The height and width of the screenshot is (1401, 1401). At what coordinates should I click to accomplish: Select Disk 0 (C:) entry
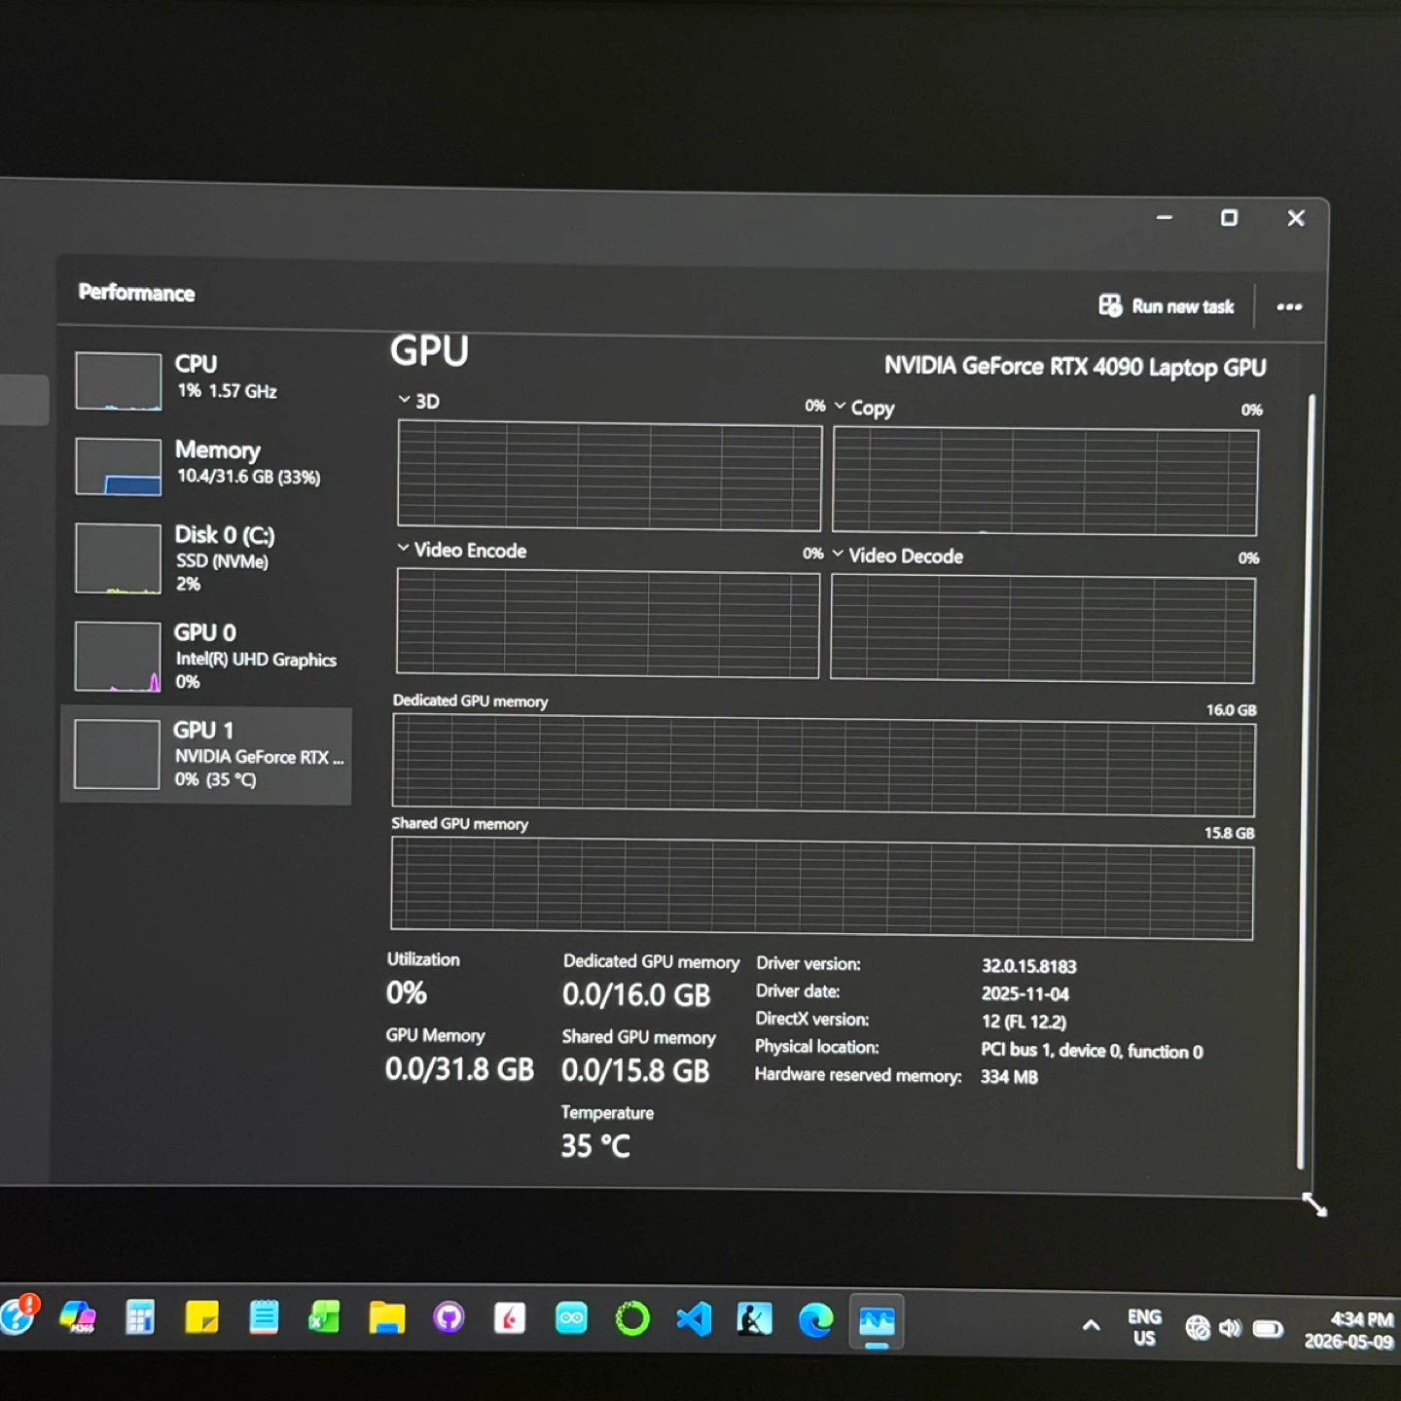pos(206,558)
